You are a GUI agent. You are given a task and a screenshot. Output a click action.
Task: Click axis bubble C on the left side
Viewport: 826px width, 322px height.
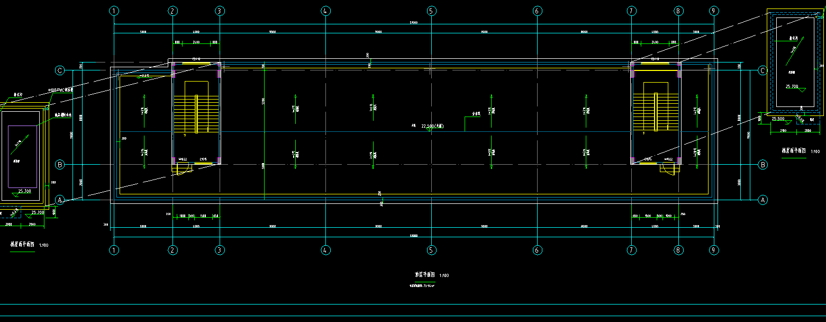pyautogui.click(x=60, y=70)
